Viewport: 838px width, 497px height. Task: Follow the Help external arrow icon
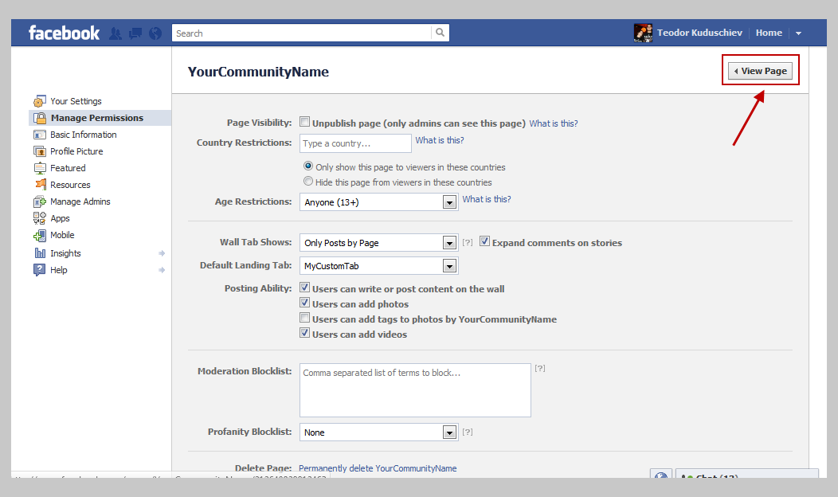[x=162, y=270]
